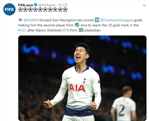Click the blue number 10 emoji
Viewport: 149px width, 121px height.
(x=97, y=20)
